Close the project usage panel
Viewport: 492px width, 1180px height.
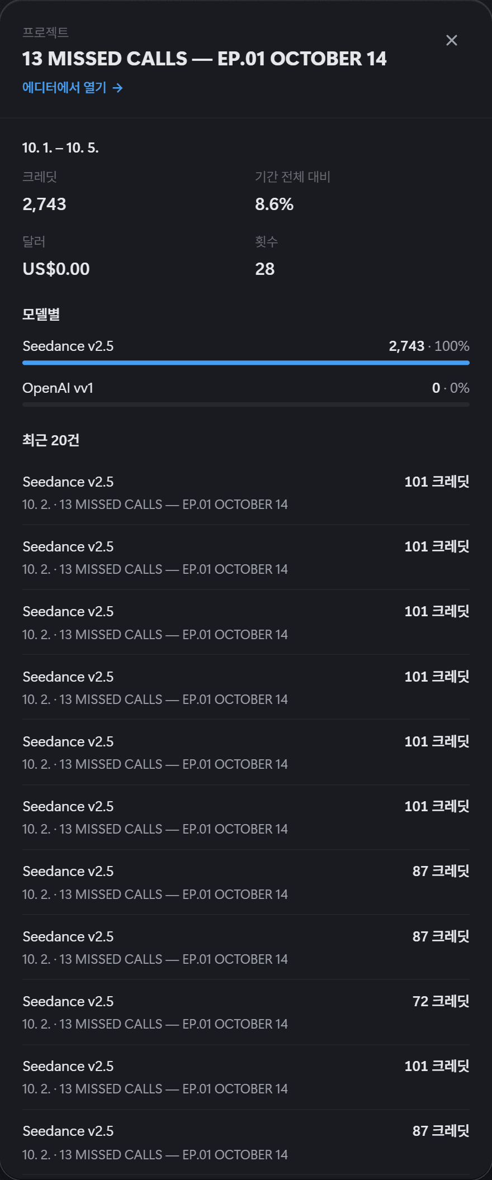tap(452, 40)
